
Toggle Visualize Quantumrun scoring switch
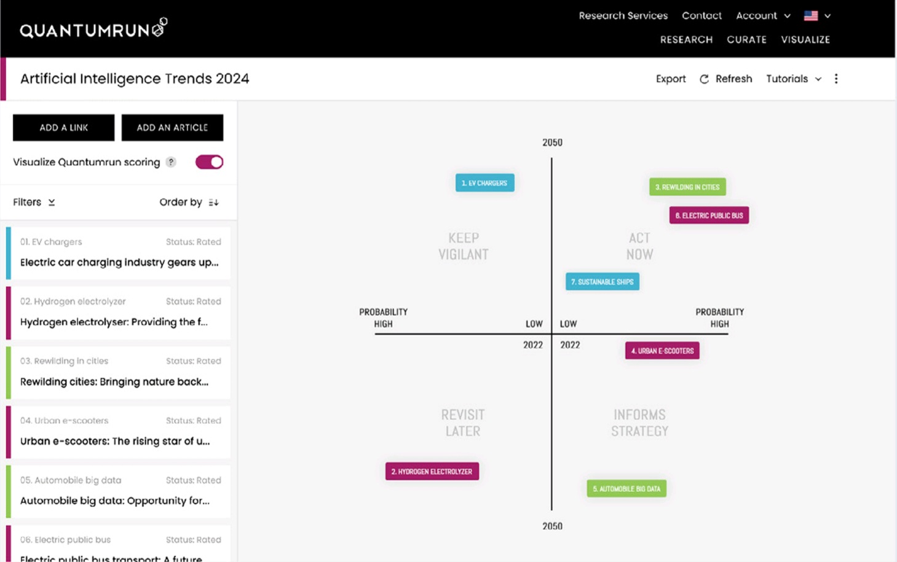pos(209,162)
